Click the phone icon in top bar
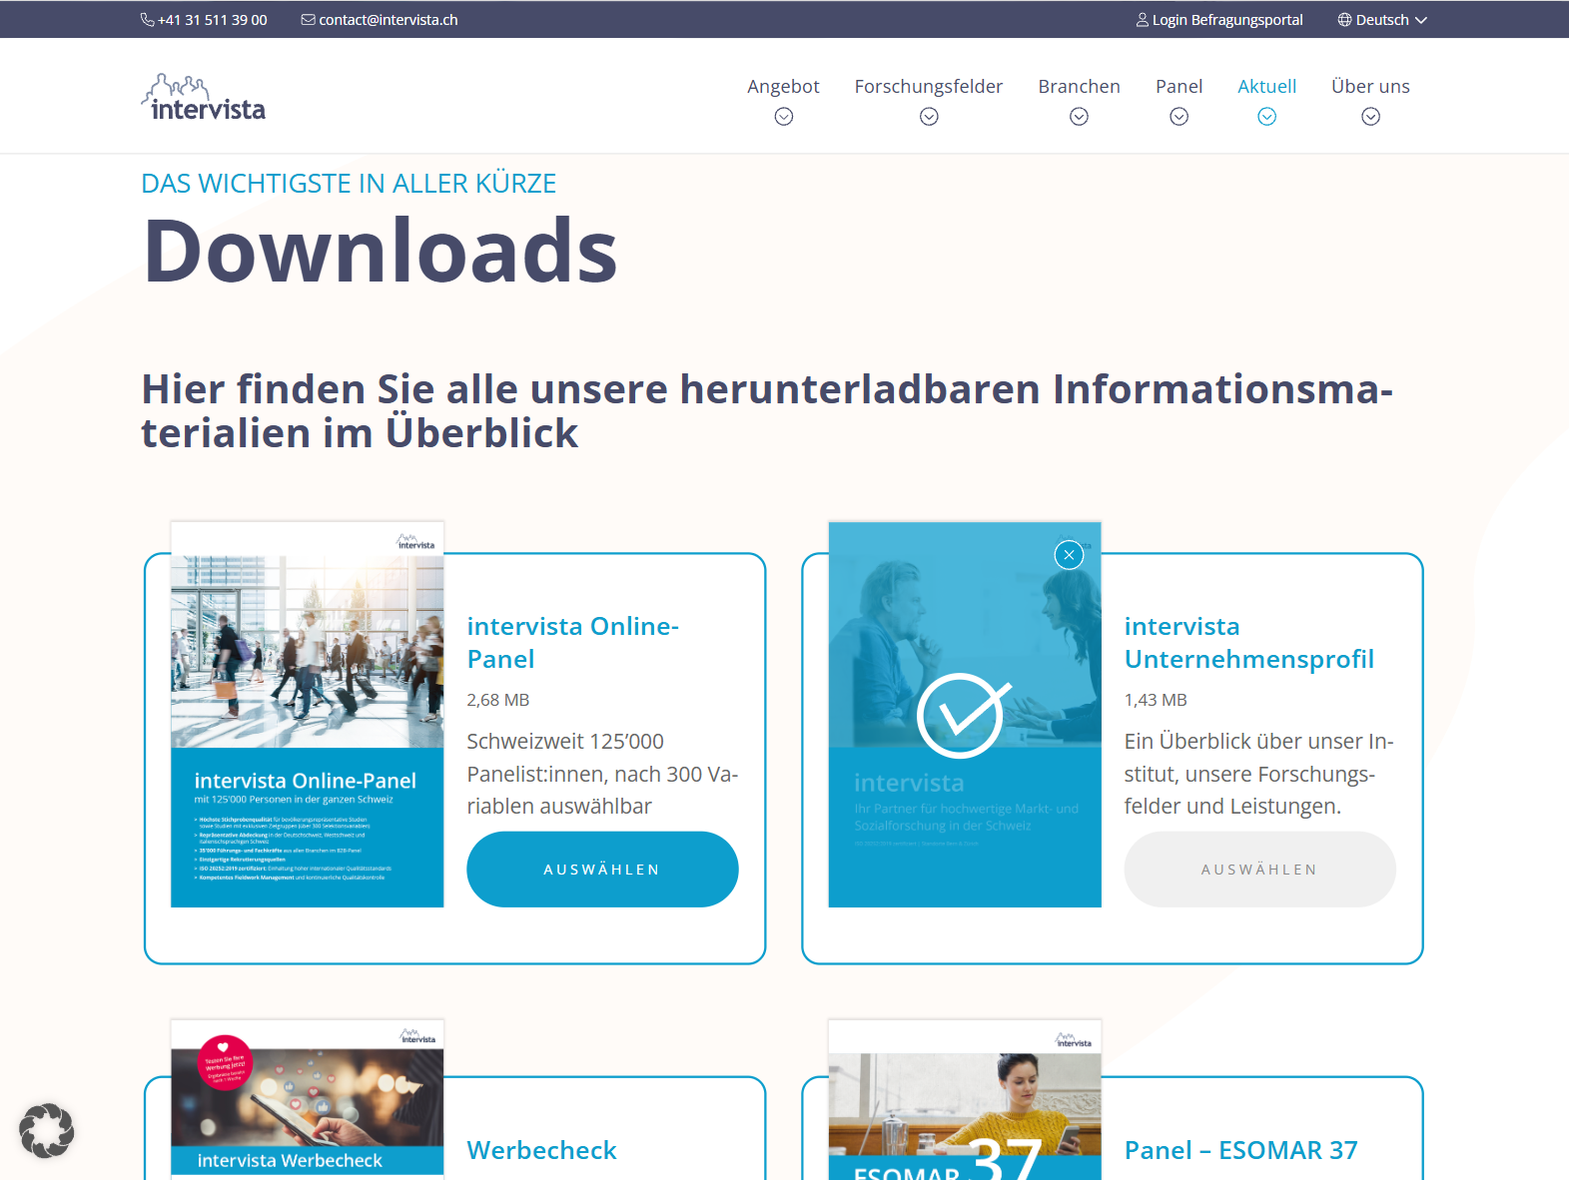The width and height of the screenshot is (1569, 1180). [x=147, y=20]
